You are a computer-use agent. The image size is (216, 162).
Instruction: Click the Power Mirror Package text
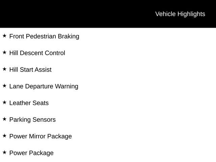40,136
